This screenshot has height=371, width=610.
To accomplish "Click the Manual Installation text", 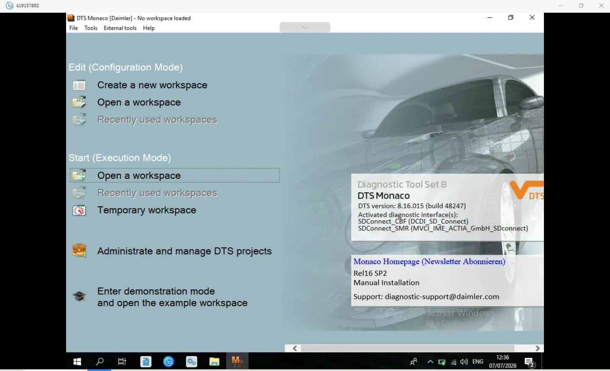I will 386,282.
